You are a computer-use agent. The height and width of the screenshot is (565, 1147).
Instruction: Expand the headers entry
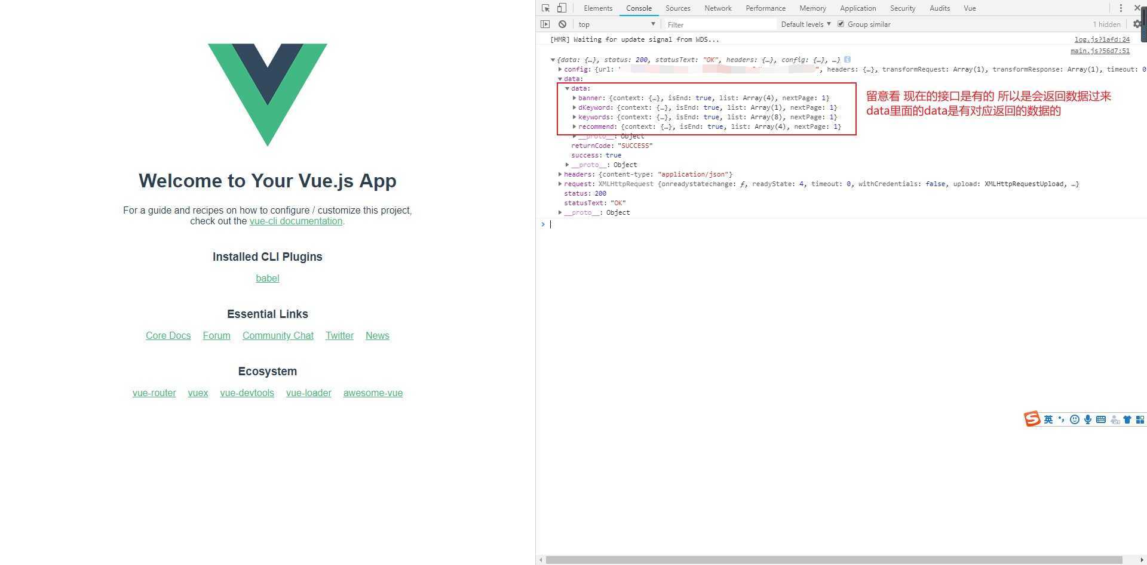(560, 174)
